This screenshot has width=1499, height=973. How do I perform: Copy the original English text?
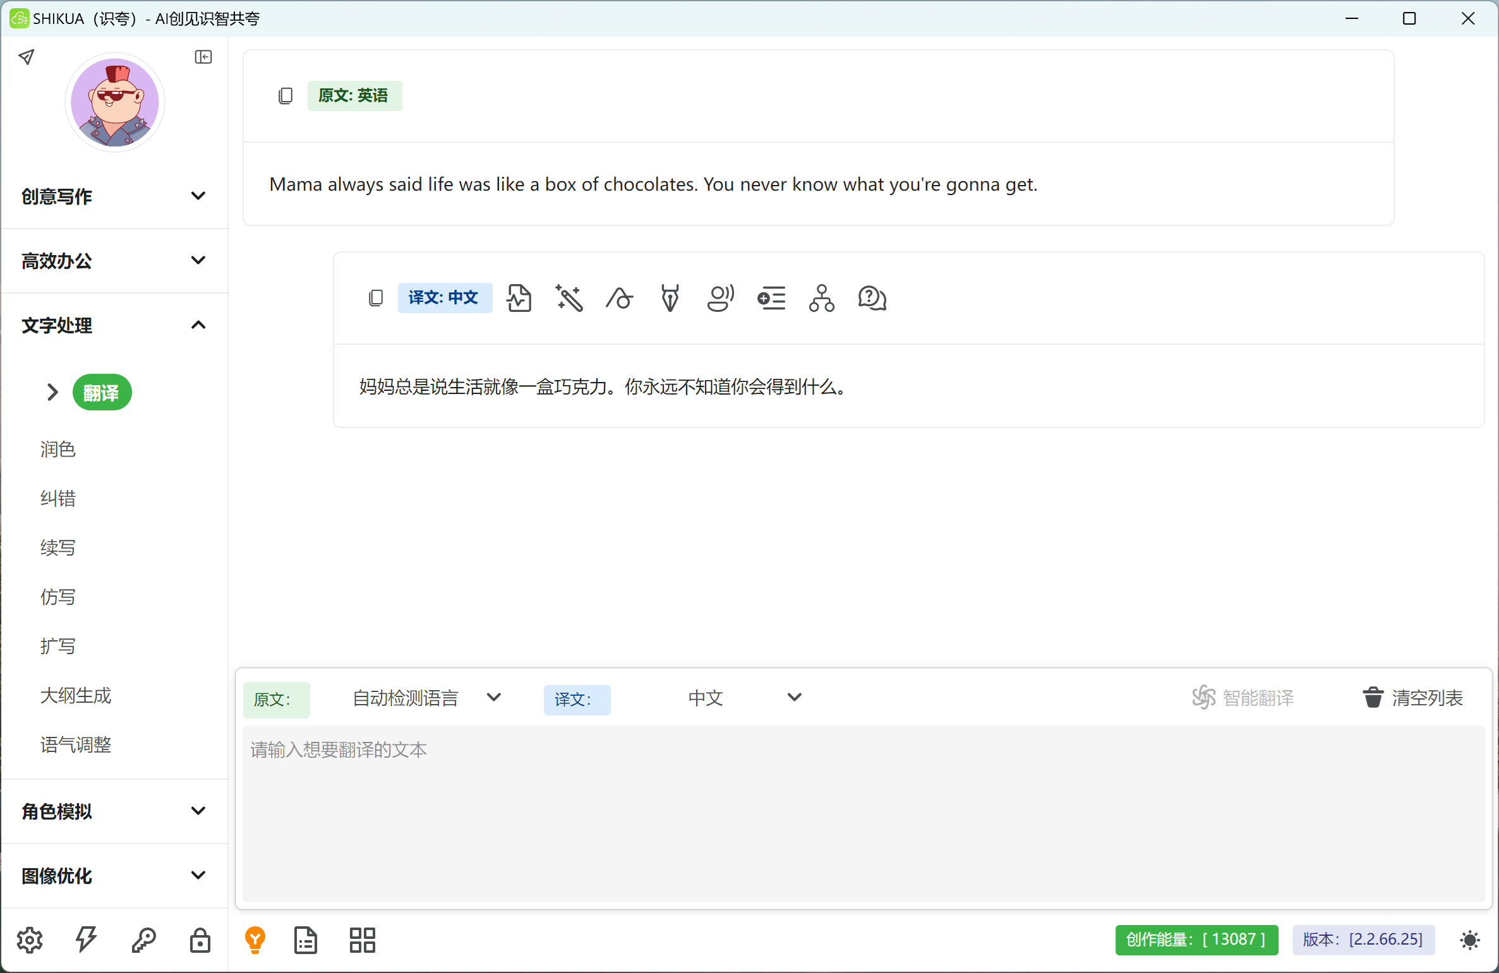286,96
